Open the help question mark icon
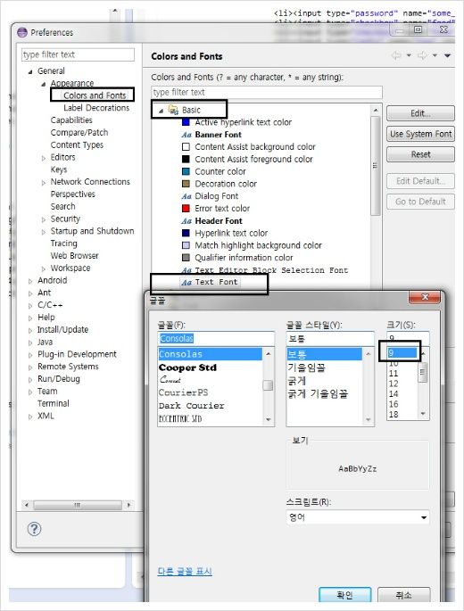This screenshot has height=611, width=464. (34, 529)
